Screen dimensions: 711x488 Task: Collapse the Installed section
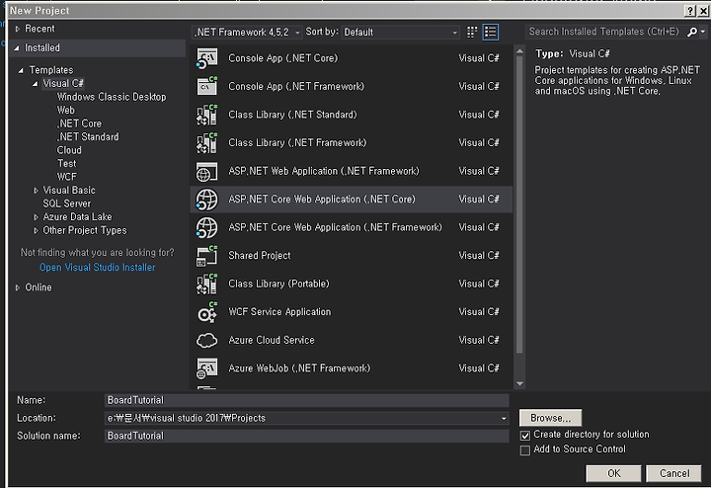tap(17, 48)
